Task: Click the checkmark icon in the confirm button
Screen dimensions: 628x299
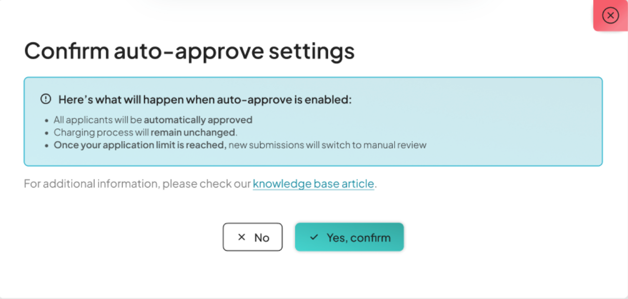Action: point(314,237)
